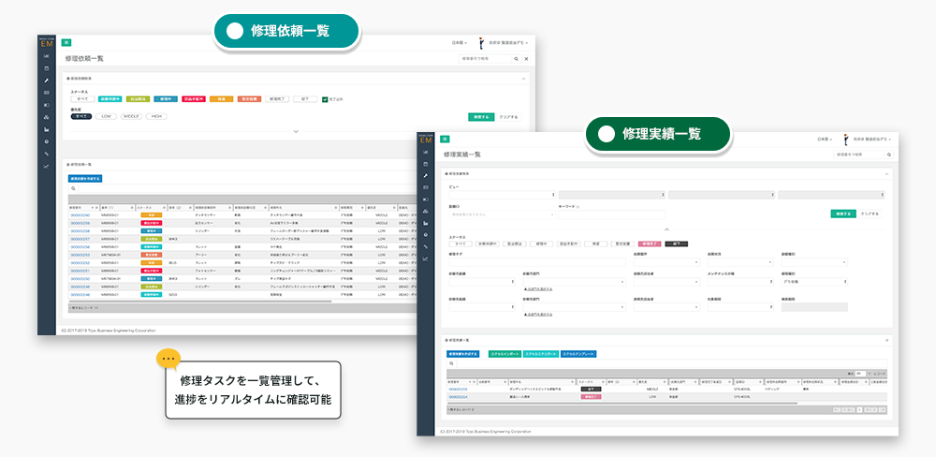The height and width of the screenshot is (457, 936).
Task: Click the magnifier next to 修理依頼一覧 header search
Action: [517, 59]
